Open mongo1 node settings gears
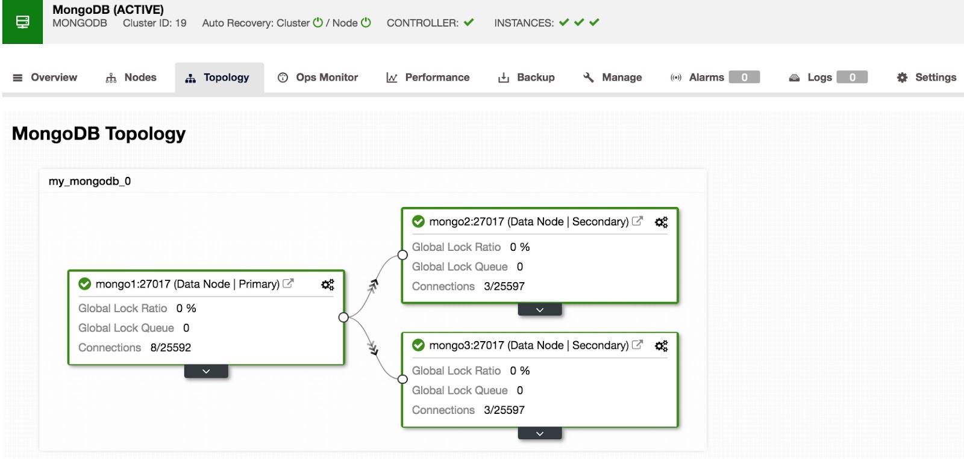964x459 pixels. point(328,285)
